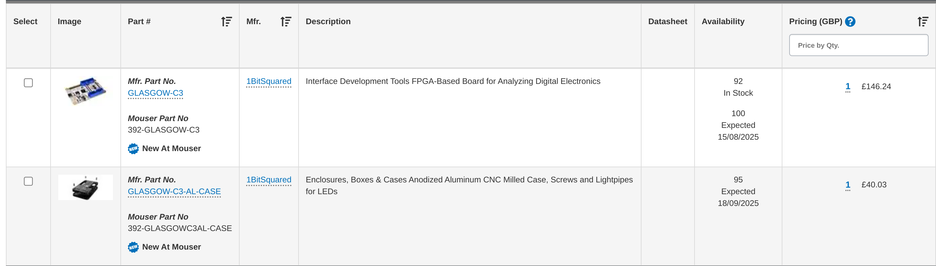
Task: Follow the 1BitSquared link in second row
Action: pyautogui.click(x=269, y=180)
